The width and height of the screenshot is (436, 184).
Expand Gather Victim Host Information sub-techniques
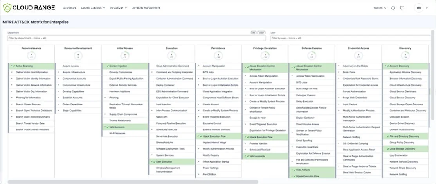12,72
